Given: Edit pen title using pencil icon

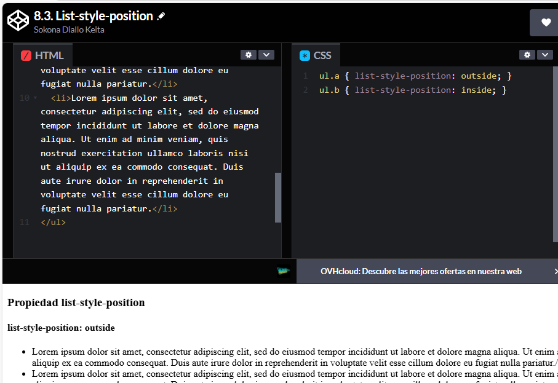Looking at the screenshot, I should point(161,16).
